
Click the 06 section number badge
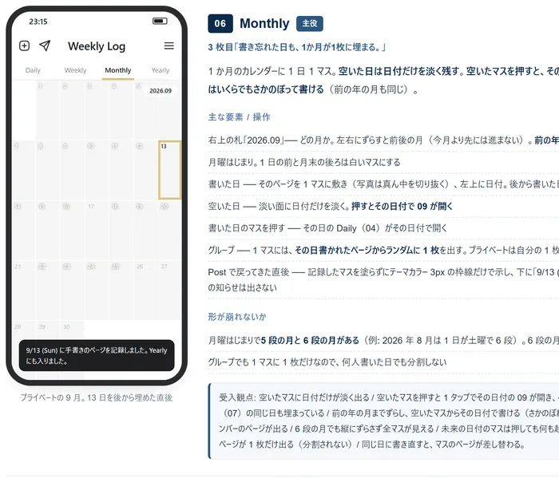220,23
